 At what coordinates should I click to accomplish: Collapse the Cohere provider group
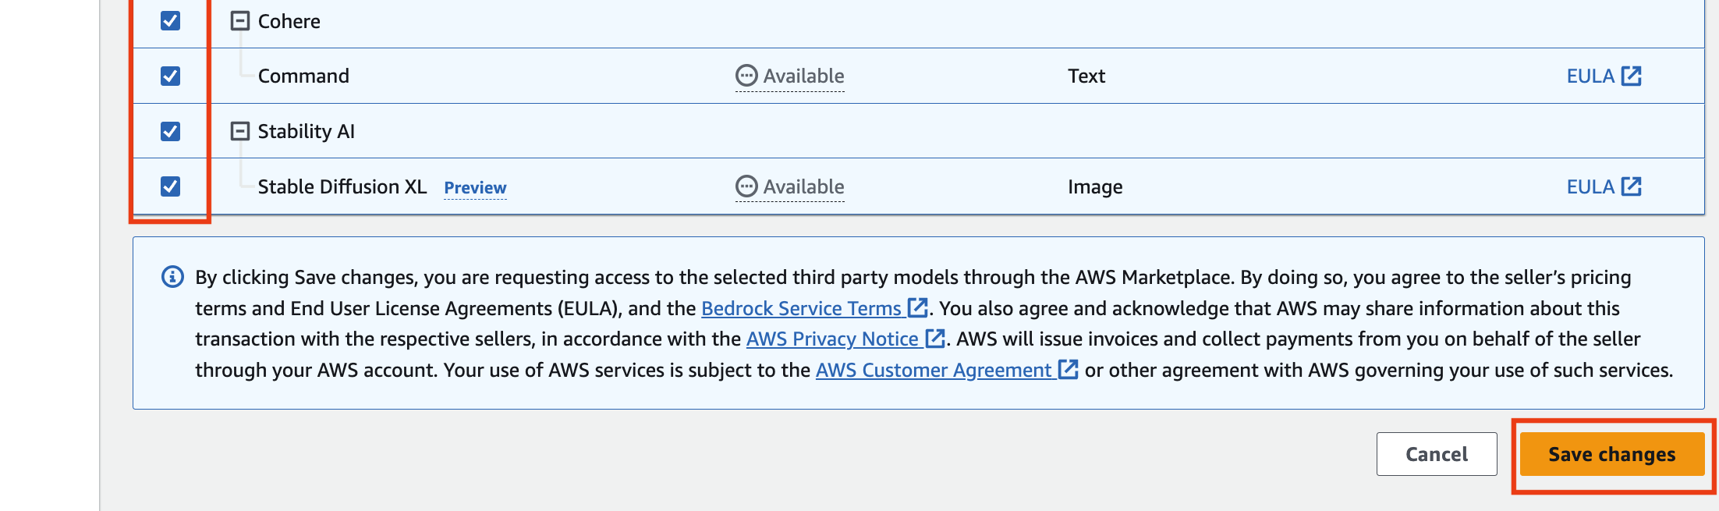(240, 21)
